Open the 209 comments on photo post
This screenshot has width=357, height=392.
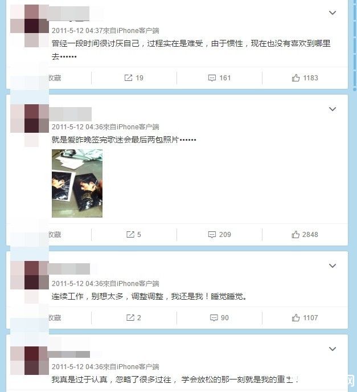pos(219,235)
